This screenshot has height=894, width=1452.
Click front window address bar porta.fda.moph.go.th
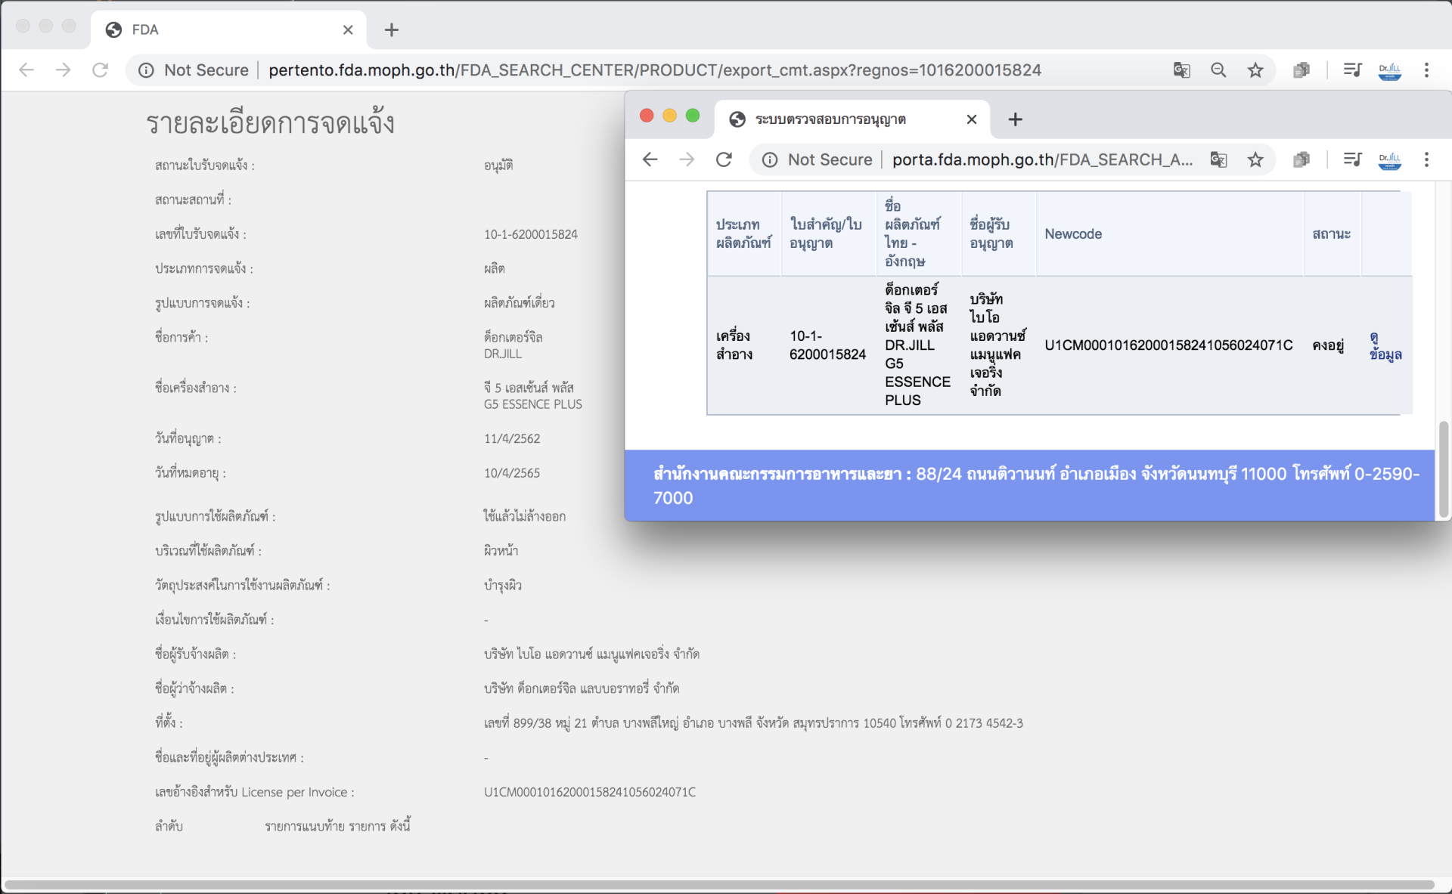pyautogui.click(x=1042, y=159)
